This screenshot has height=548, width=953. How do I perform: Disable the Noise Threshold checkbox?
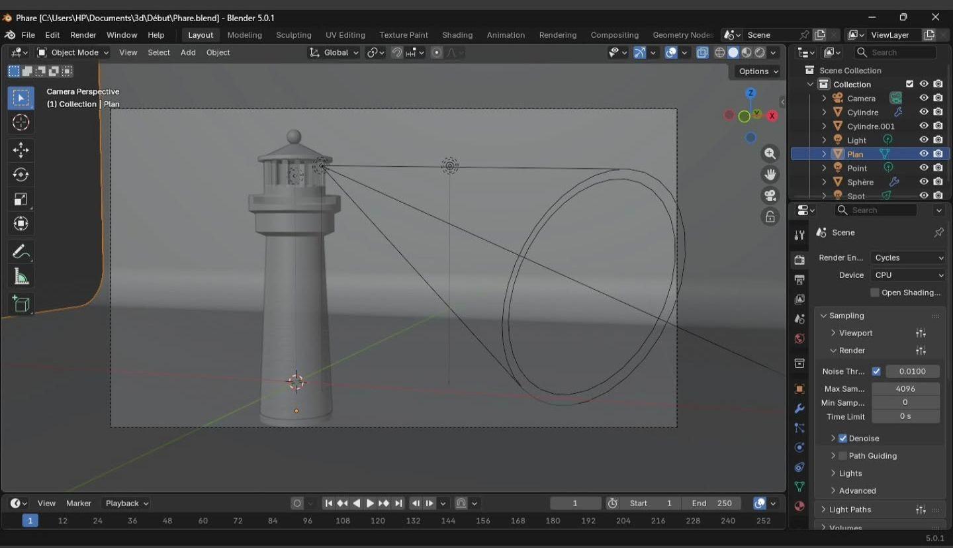(x=876, y=371)
